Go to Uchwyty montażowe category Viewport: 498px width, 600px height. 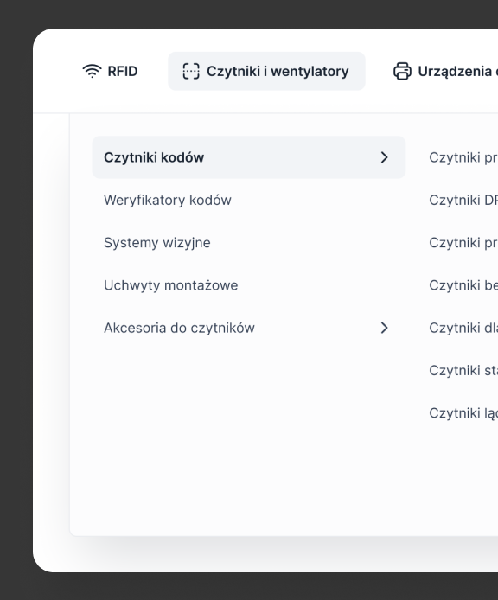pos(170,285)
